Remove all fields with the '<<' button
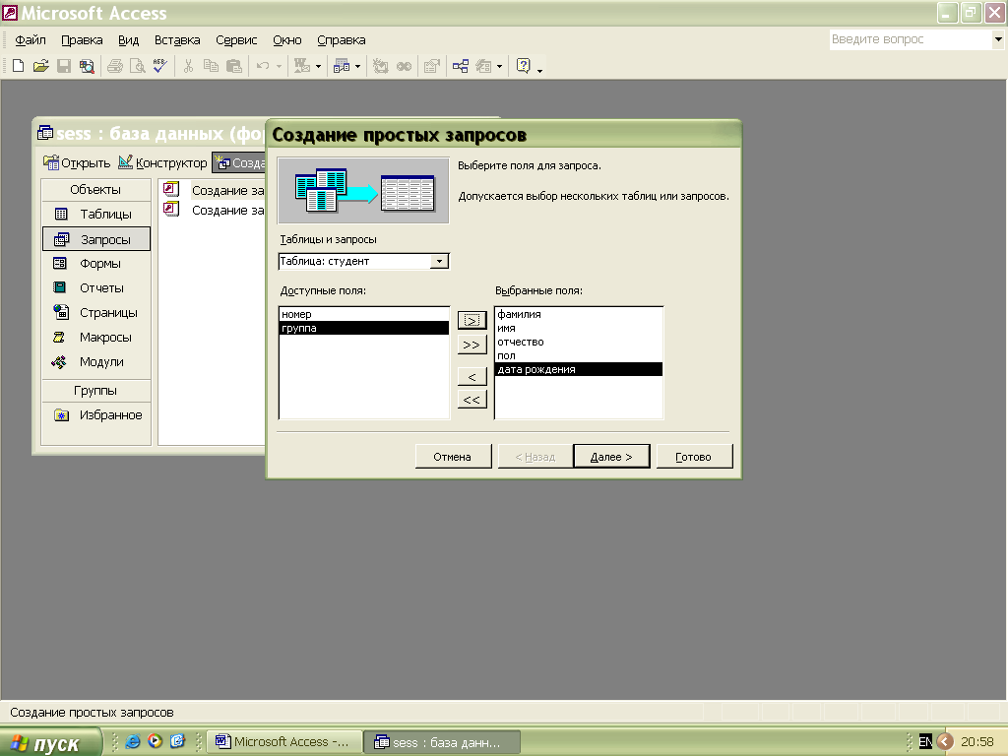 pos(472,400)
